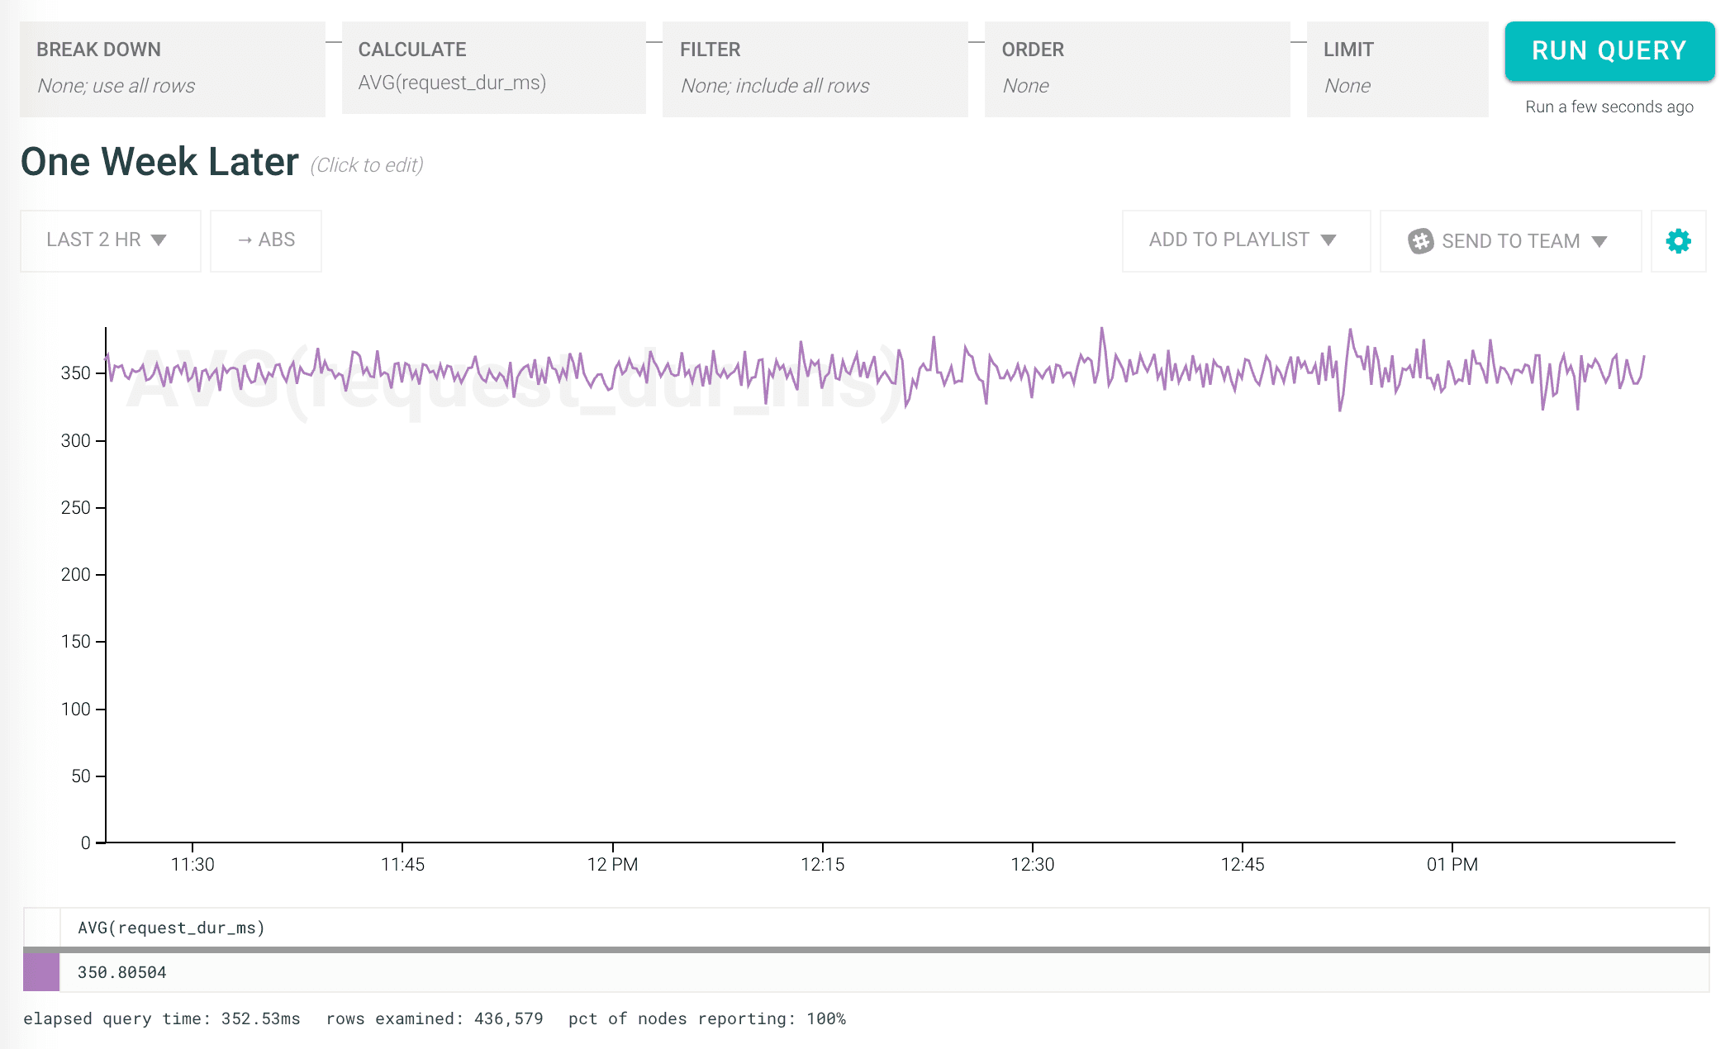Open the gear settings icon
1730x1049 pixels.
(x=1678, y=241)
